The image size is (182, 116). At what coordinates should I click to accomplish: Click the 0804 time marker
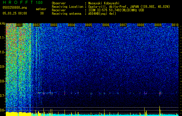click(x=71, y=25)
